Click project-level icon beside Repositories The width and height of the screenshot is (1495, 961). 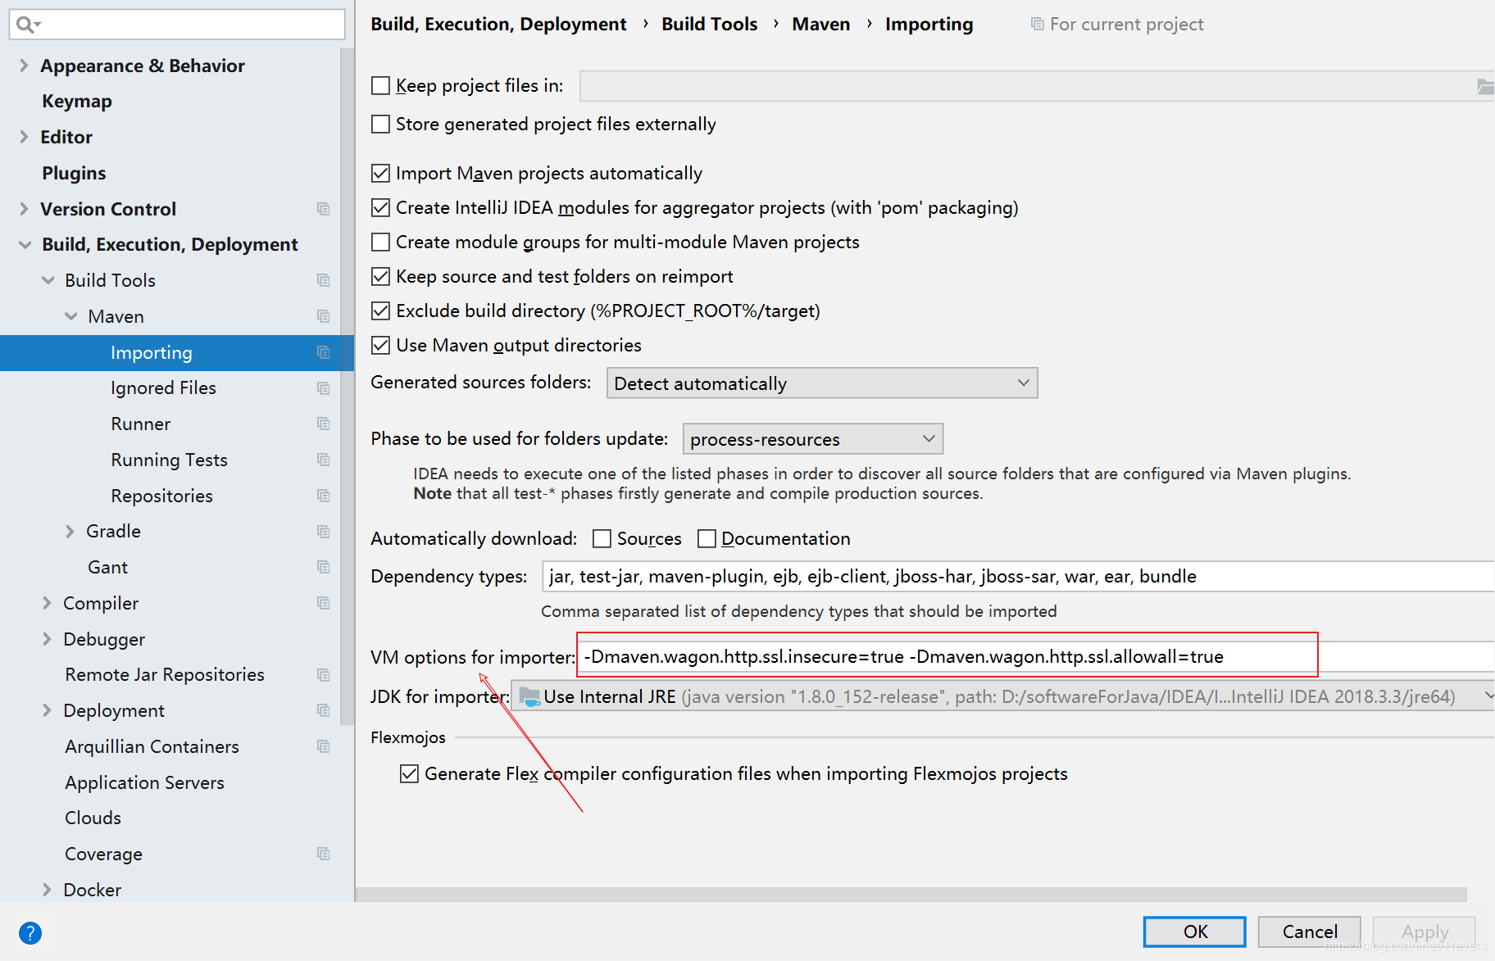[324, 496]
